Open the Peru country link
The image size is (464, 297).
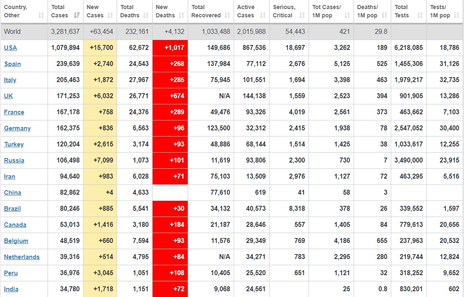(x=11, y=273)
